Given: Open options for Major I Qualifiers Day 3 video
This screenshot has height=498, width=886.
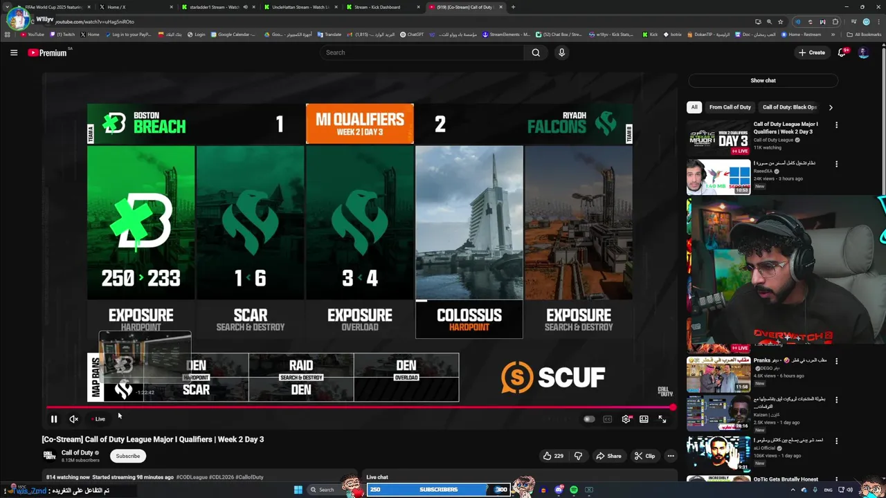Looking at the screenshot, I should [836, 125].
